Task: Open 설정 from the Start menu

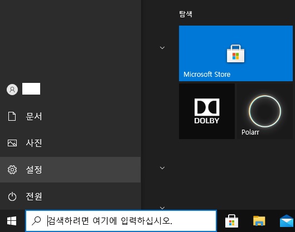Action: click(70, 170)
